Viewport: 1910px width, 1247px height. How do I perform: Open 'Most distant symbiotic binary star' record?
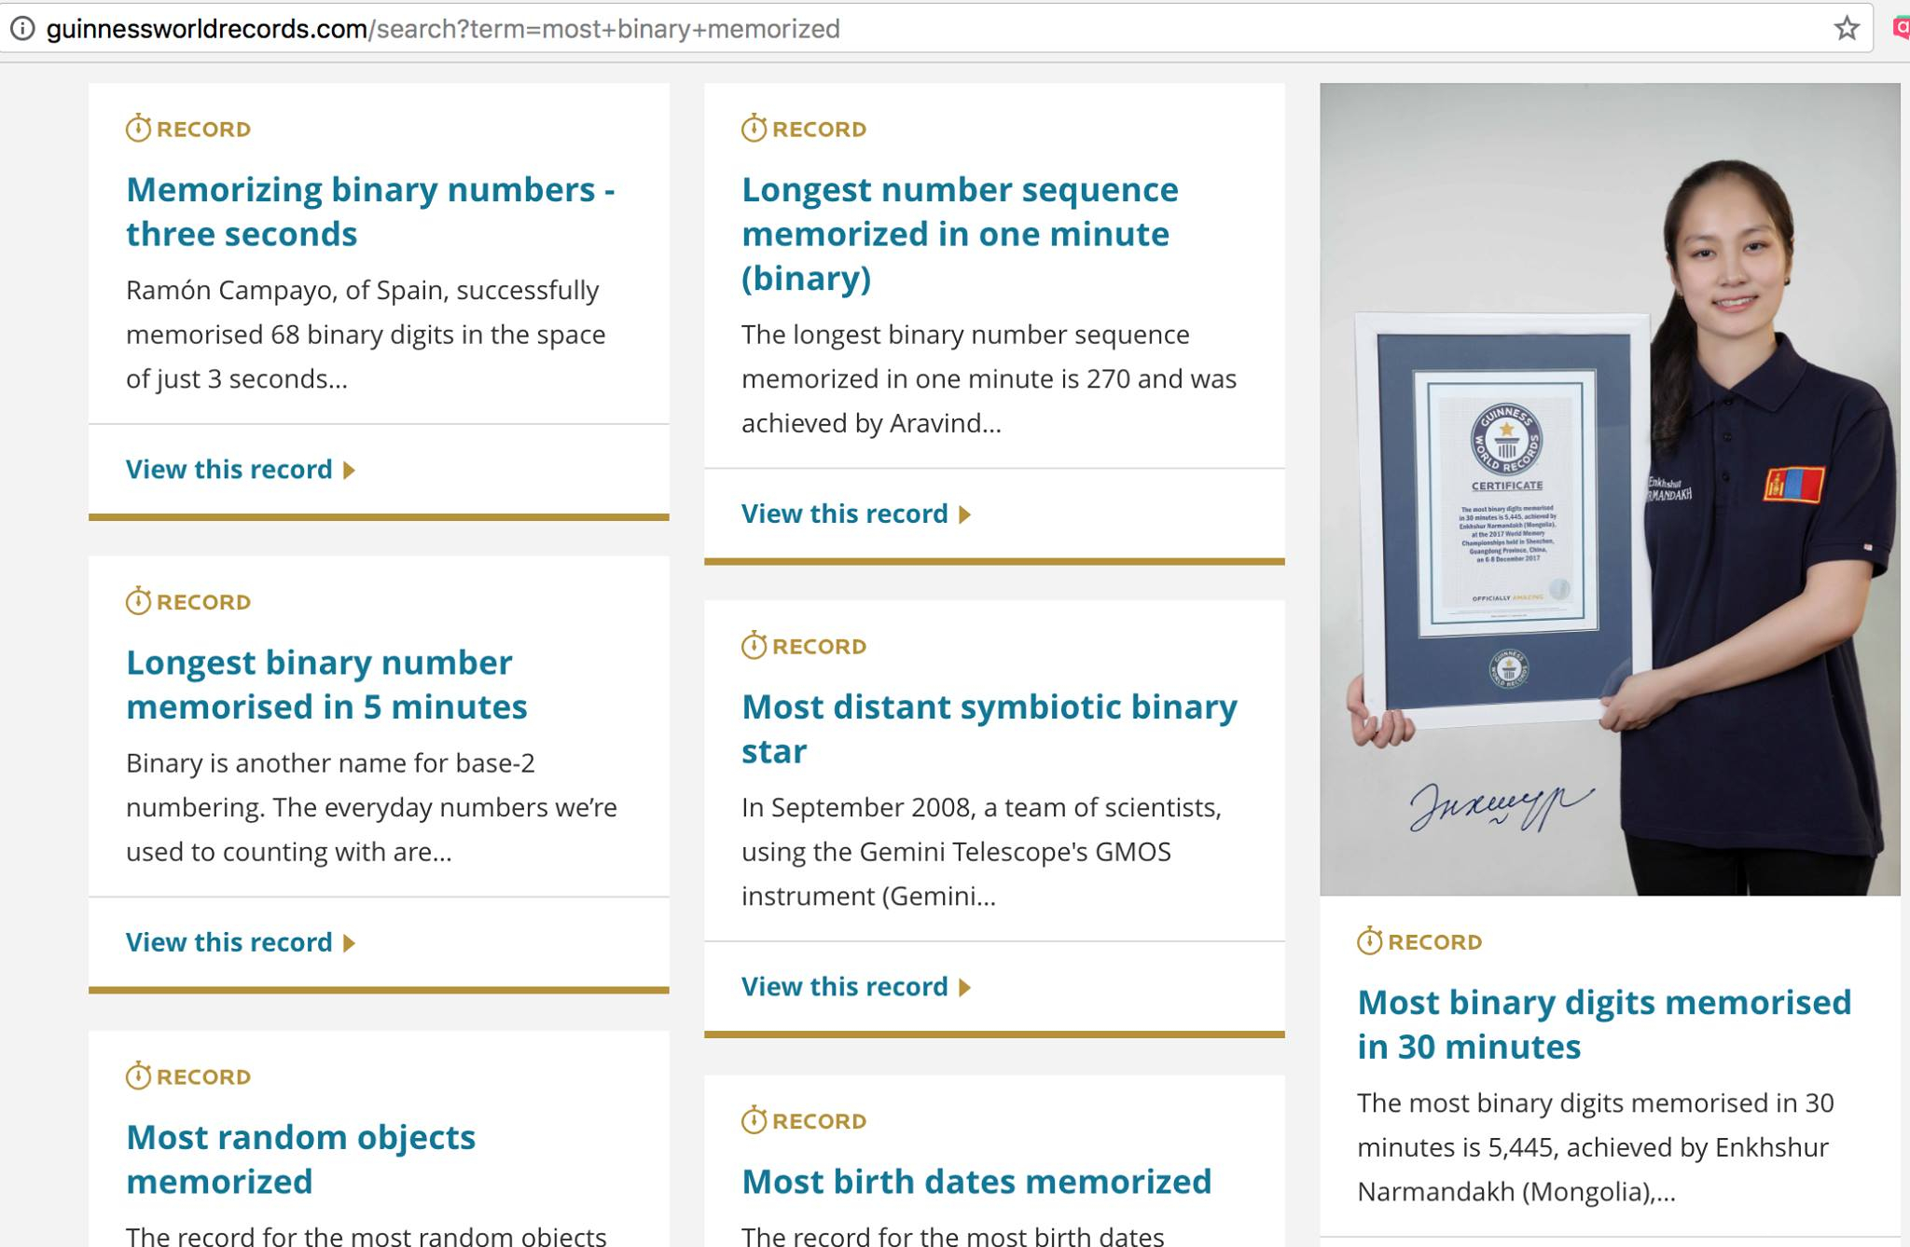990,729
